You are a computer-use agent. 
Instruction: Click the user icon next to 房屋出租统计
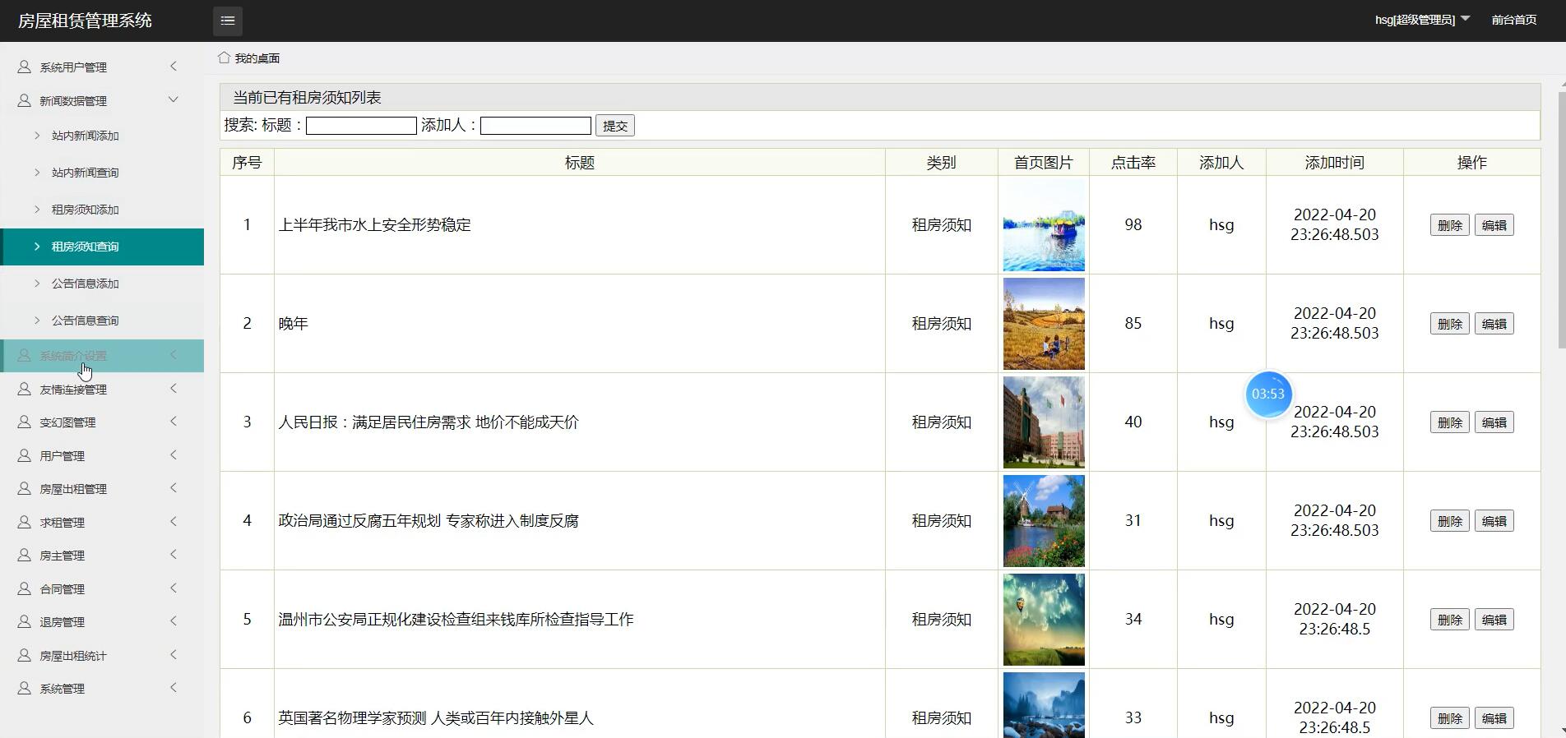click(25, 655)
